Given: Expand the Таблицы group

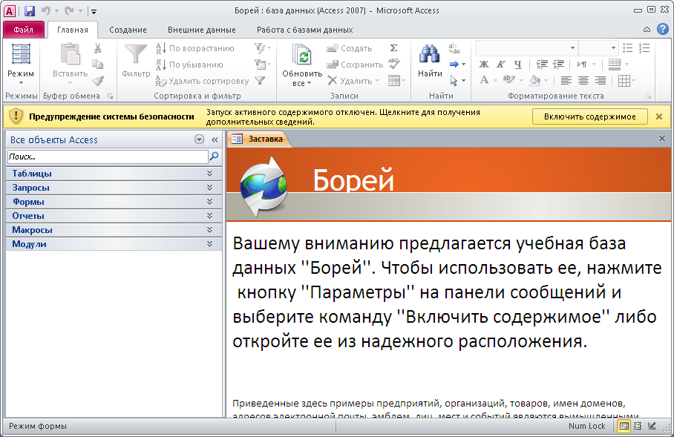Looking at the screenshot, I should pos(114,174).
